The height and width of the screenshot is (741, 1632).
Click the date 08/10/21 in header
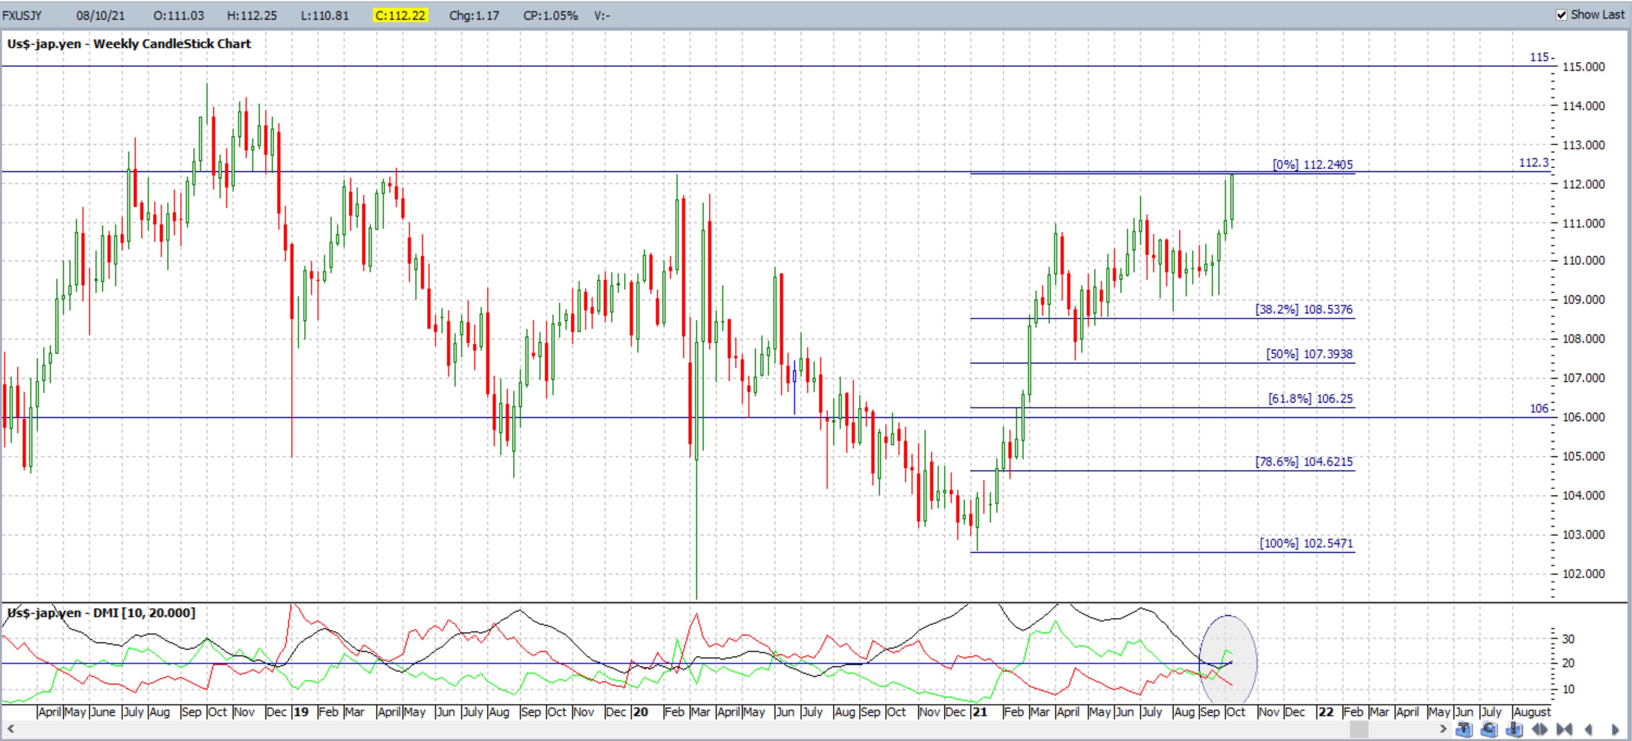(101, 15)
